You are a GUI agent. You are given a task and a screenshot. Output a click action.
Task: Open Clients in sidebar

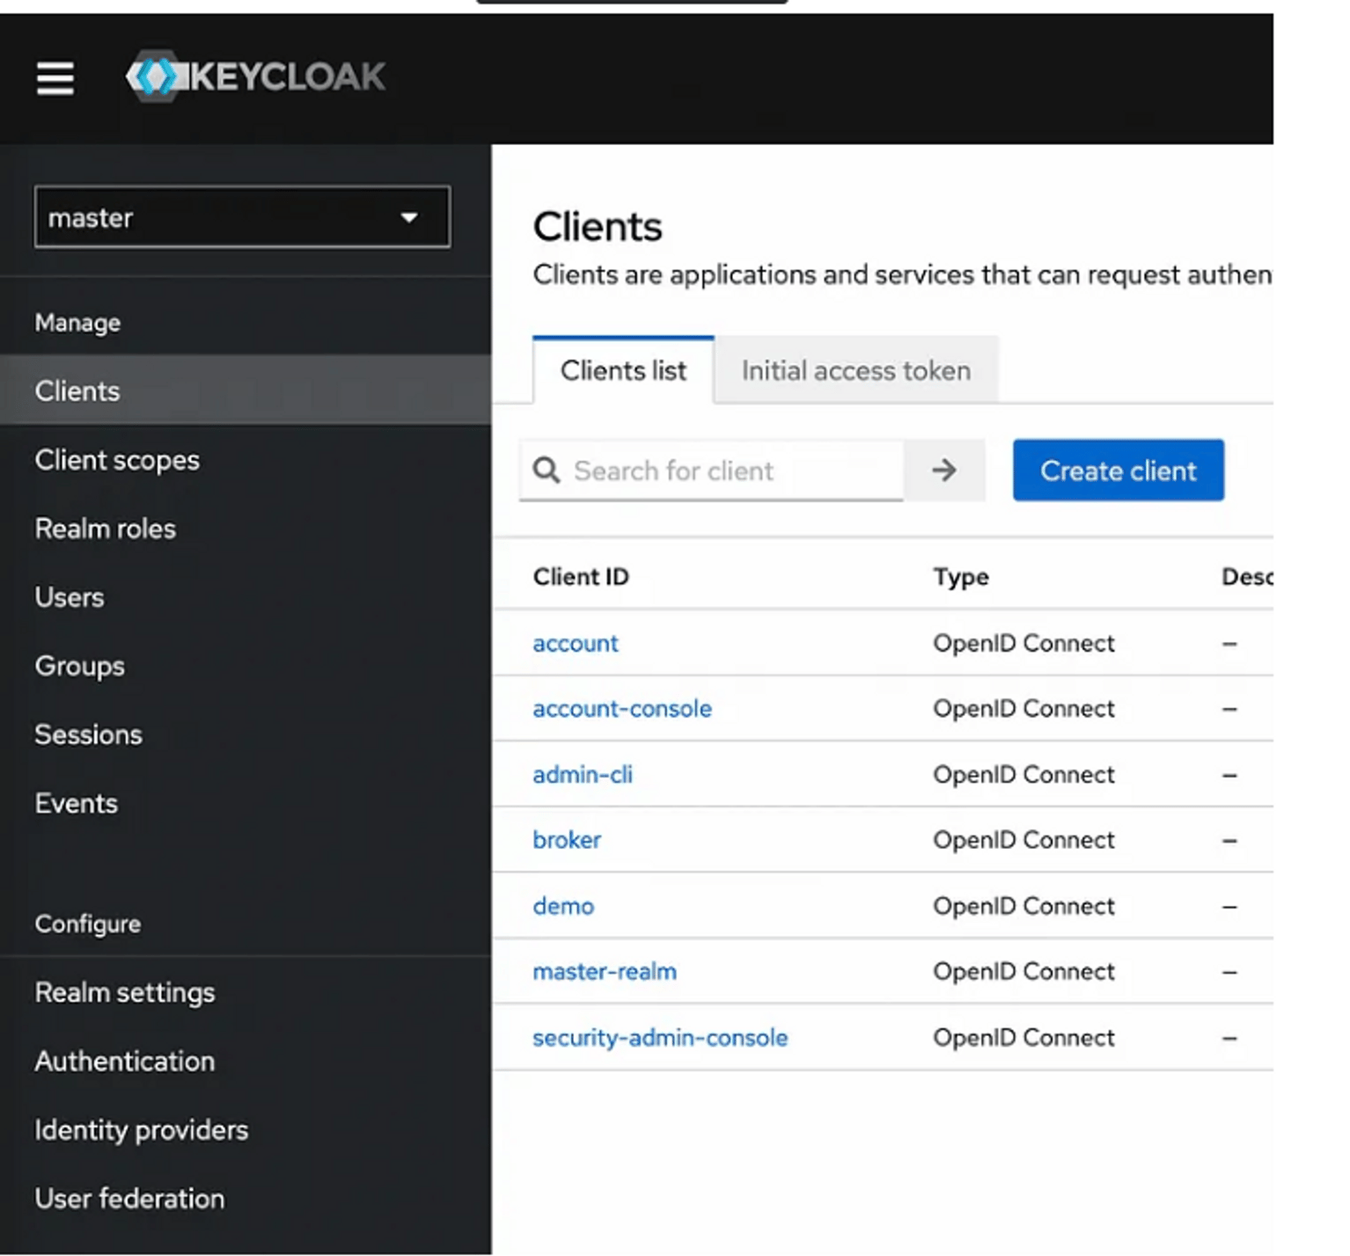[246, 391]
